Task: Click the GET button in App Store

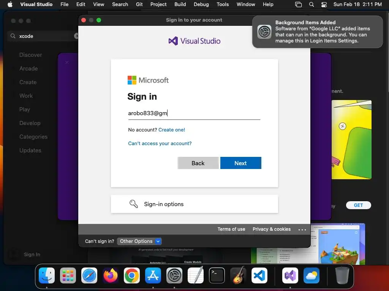Action: 359,205
